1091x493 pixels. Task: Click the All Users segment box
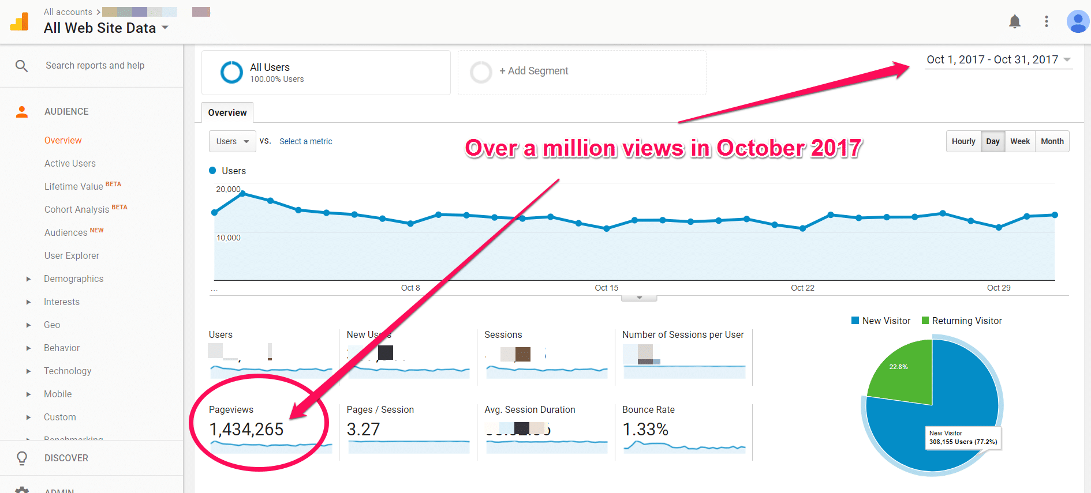326,73
